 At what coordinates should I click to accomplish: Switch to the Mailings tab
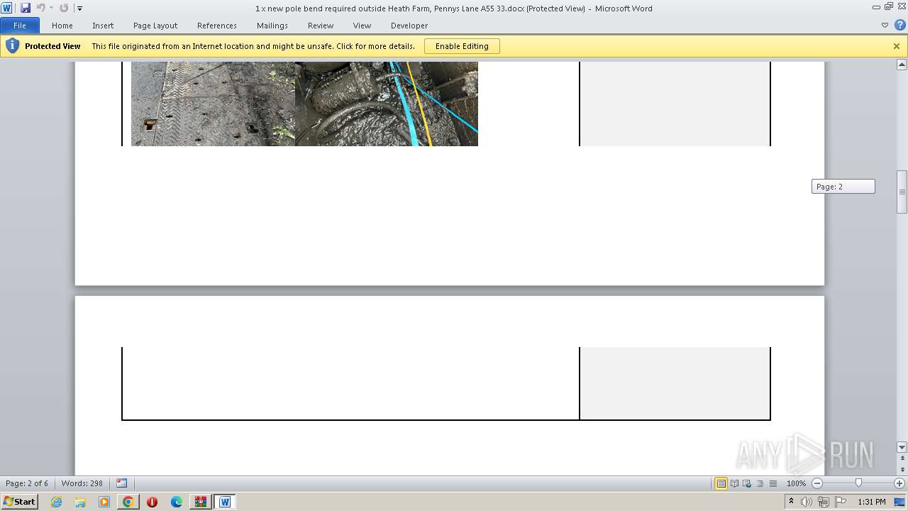pyautogui.click(x=272, y=26)
